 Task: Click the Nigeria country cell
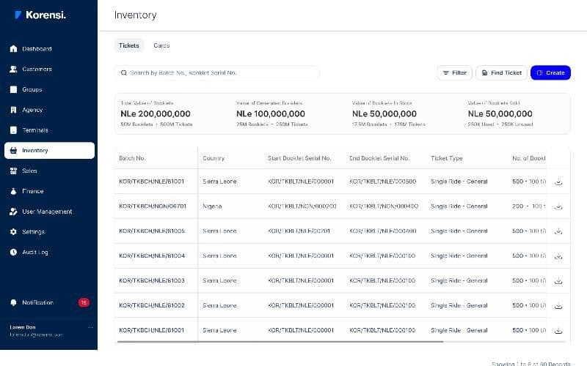point(212,206)
